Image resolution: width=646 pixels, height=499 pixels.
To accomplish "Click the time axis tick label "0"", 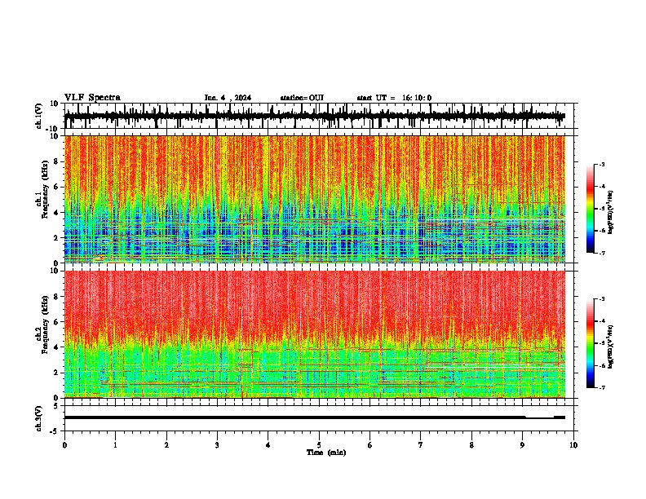I will coord(64,445).
